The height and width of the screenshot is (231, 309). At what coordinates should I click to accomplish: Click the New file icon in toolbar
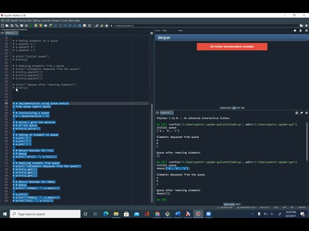pos(2,26)
